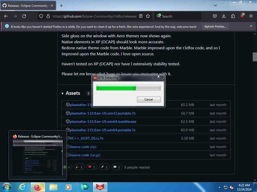Image resolution: width=257 pixels, height=192 pixels.
Task: Open the muted volume tray icon
Action: [x=232, y=187]
